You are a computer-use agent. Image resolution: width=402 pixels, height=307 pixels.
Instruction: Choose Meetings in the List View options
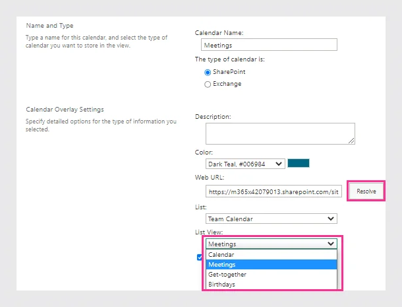272,265
